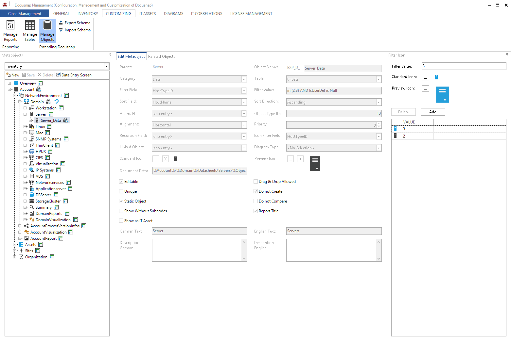Viewport: 511px width, 341px height.
Task: Select Overview globe icon in tree
Action: click(x=16, y=83)
